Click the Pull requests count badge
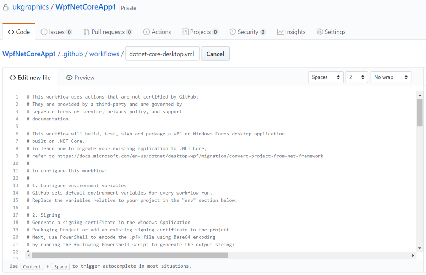 [x=129, y=32]
